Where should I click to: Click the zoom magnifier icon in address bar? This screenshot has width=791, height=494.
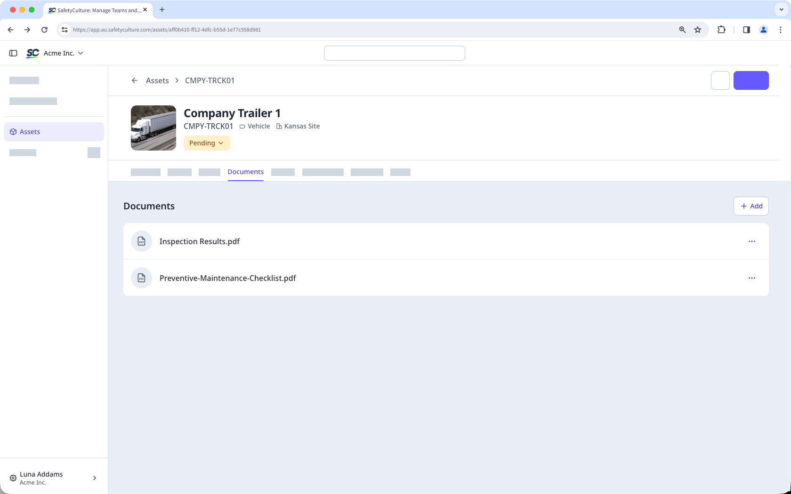[x=682, y=30]
